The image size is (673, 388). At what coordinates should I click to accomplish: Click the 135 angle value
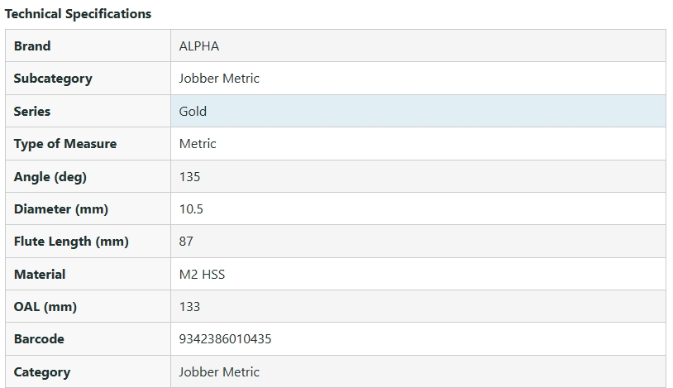pyautogui.click(x=189, y=176)
